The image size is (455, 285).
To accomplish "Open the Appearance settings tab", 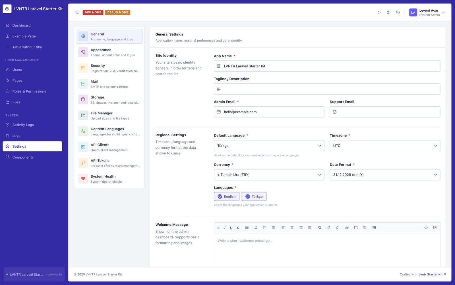I will pos(109,52).
